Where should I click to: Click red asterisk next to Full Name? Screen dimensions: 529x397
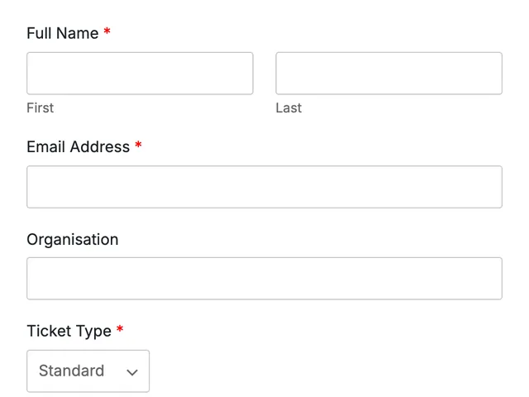coord(107,31)
